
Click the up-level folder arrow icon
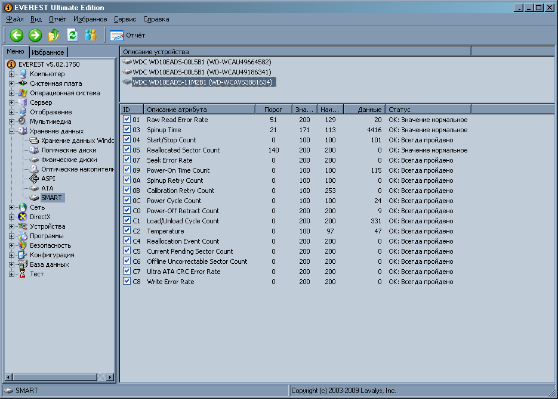pos(54,35)
